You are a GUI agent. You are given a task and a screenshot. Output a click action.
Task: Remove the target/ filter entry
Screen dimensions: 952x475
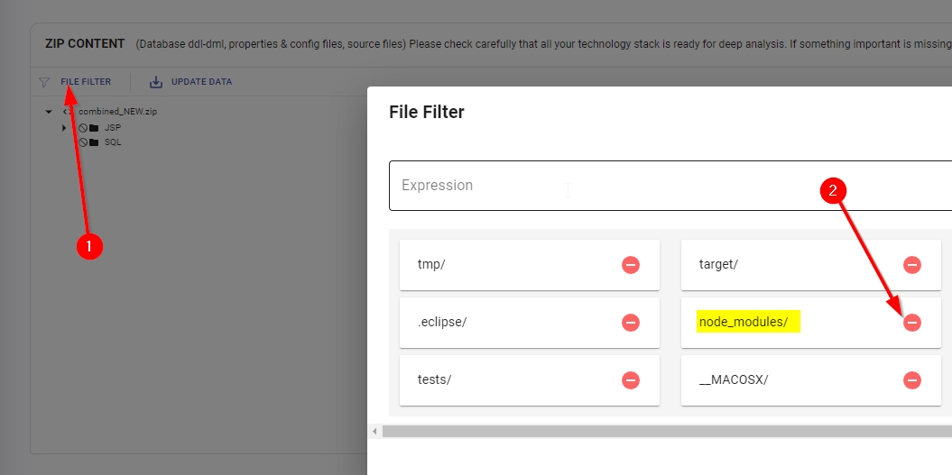pyautogui.click(x=912, y=265)
